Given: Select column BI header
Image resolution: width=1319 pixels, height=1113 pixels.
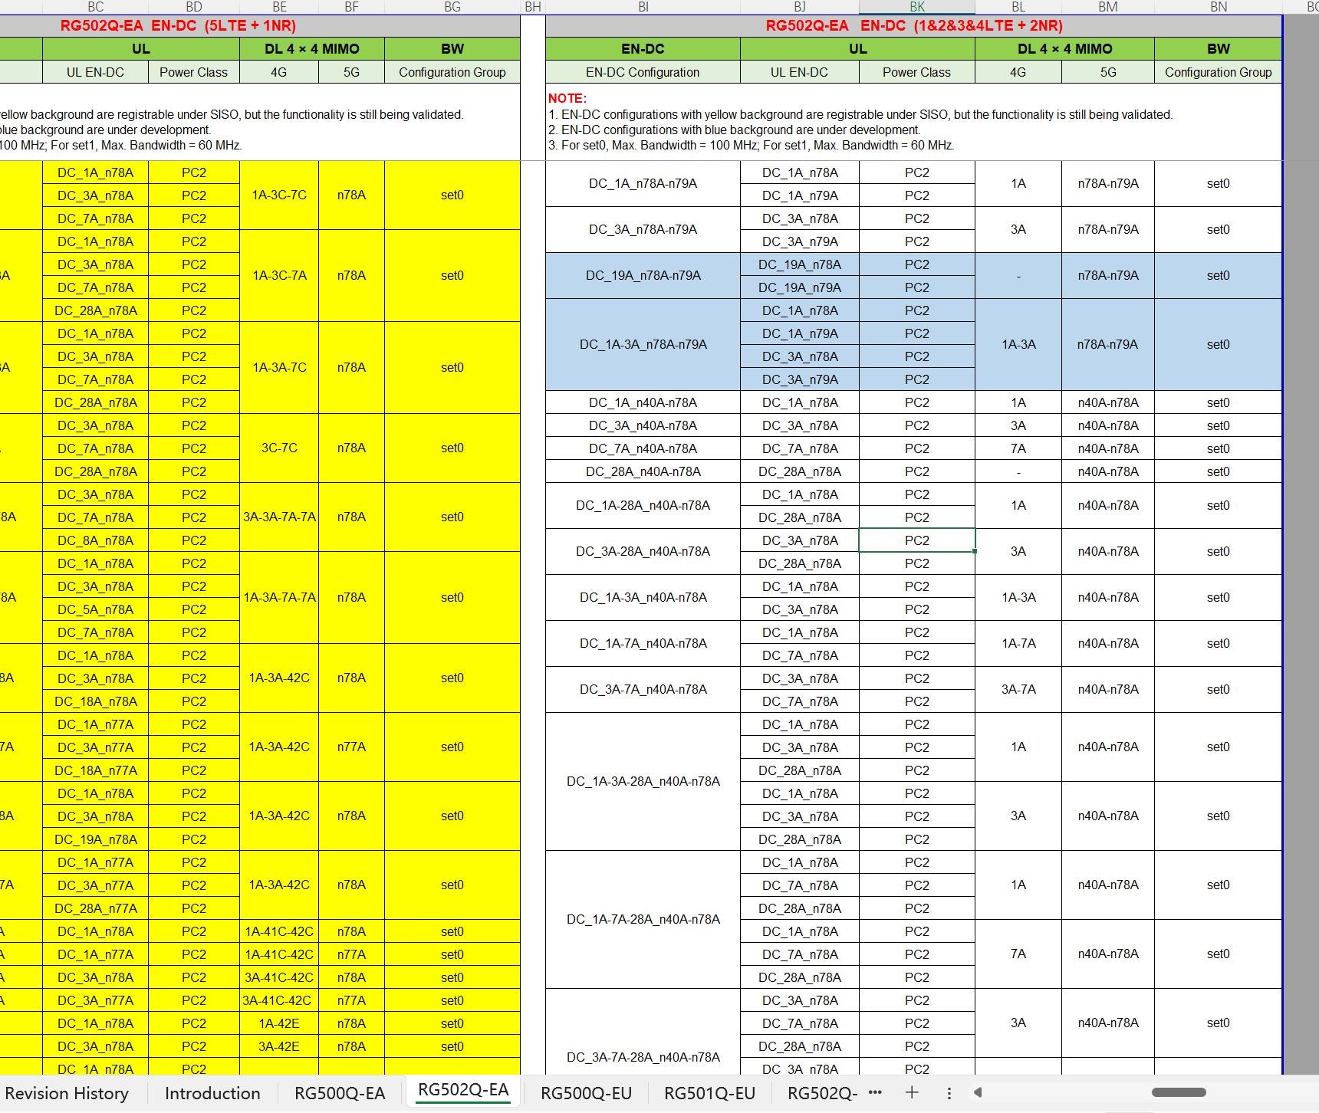Looking at the screenshot, I should (x=643, y=7).
